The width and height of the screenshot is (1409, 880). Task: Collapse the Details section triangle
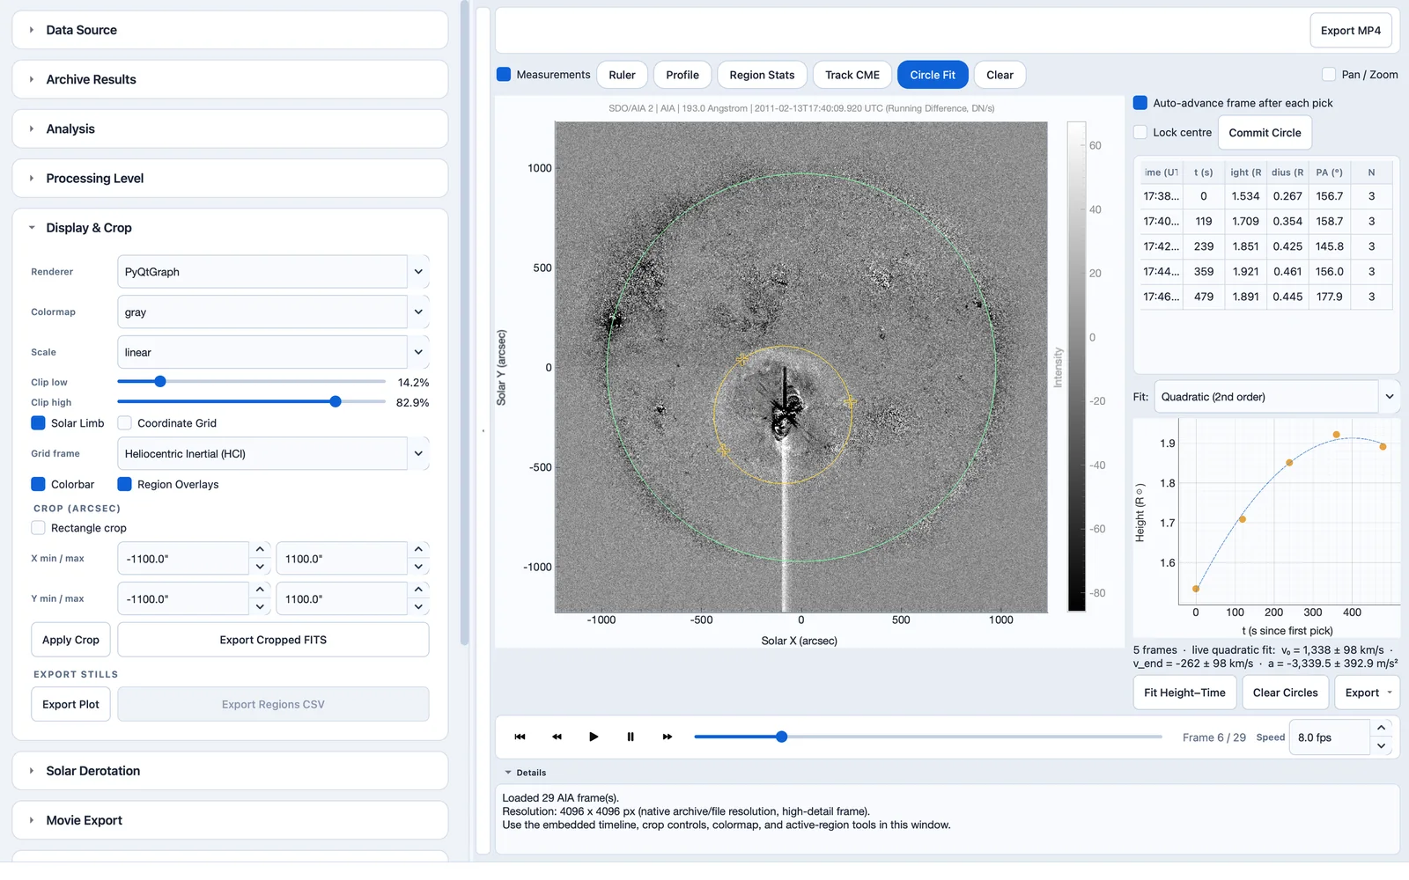(508, 773)
